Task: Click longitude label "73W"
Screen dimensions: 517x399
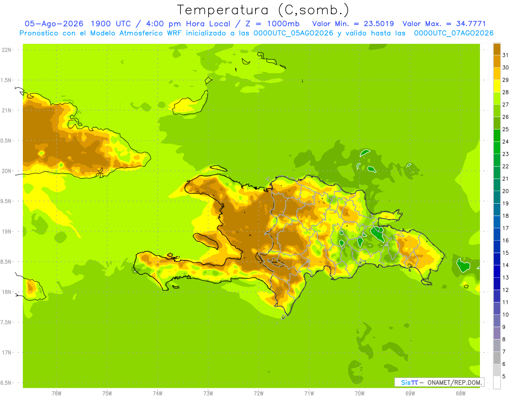Action: tap(208, 393)
